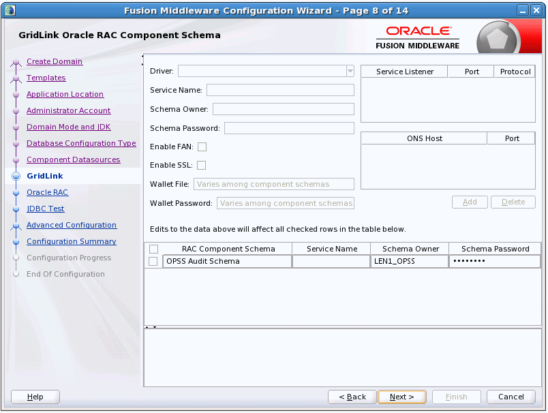
Task: Click the ONS Host column header
Action: coord(424,138)
